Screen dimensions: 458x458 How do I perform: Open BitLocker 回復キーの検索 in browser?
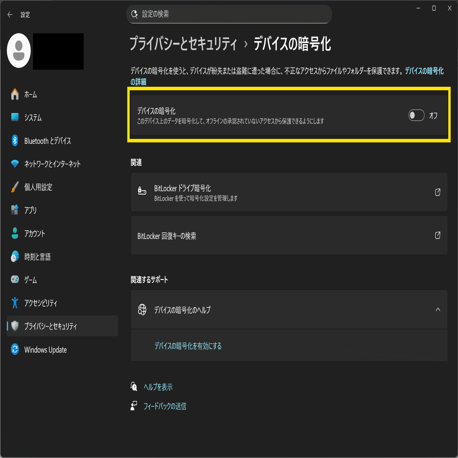click(x=438, y=235)
